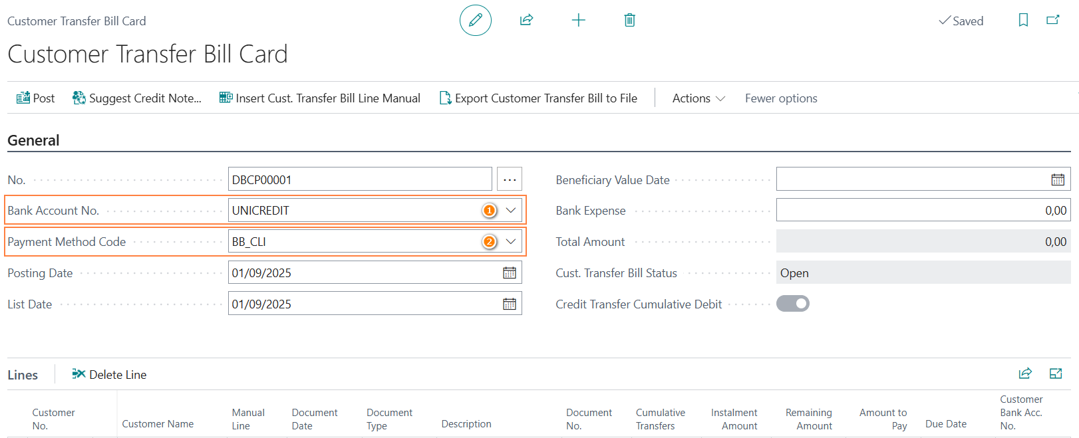1079x438 pixels.
Task: Click the pencil edit icon
Action: point(475,20)
